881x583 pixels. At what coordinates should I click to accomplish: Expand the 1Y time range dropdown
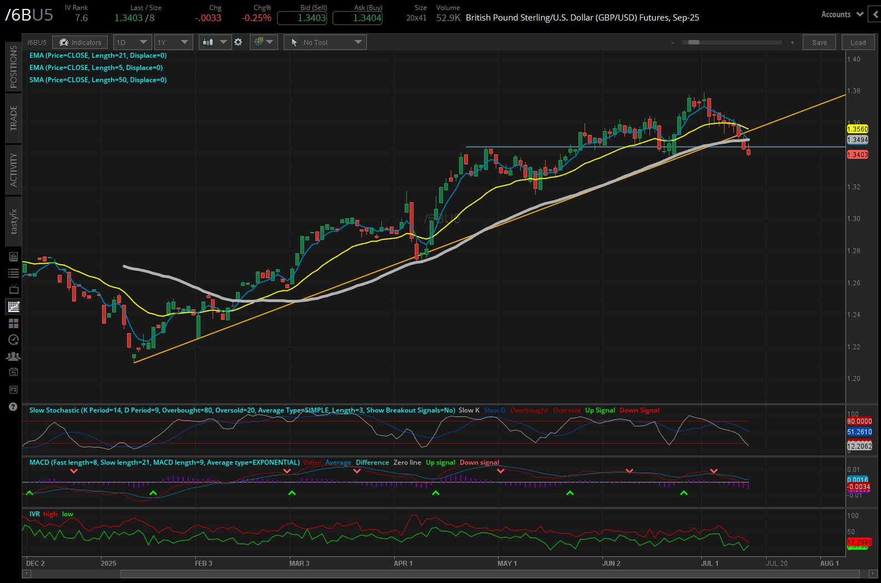[x=173, y=42]
